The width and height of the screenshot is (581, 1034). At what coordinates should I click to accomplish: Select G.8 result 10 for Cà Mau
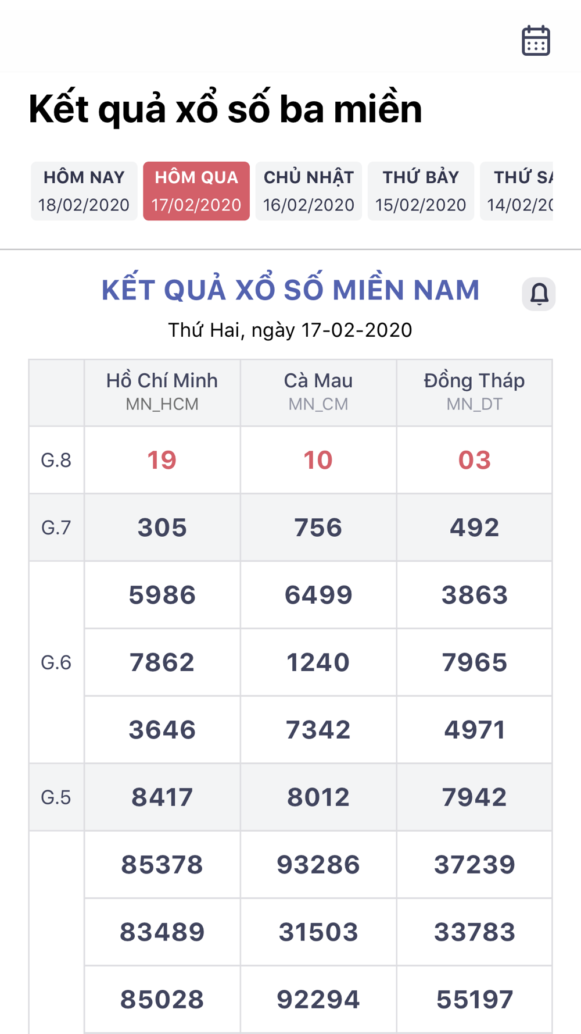point(318,460)
